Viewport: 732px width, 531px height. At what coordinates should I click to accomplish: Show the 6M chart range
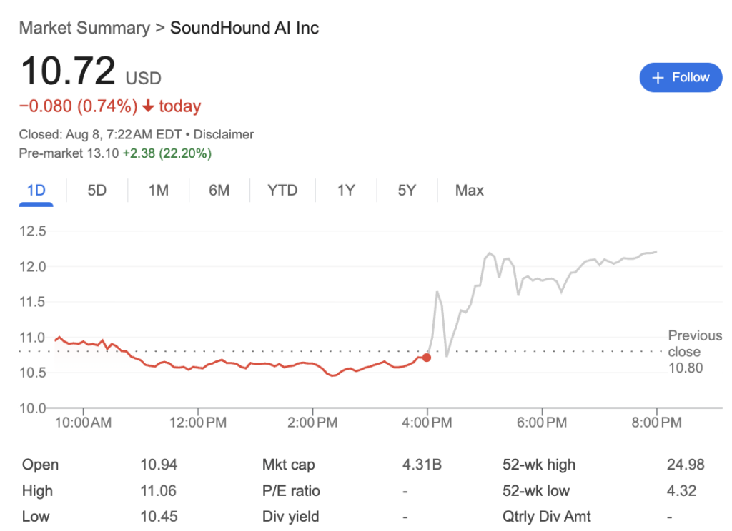pyautogui.click(x=219, y=191)
